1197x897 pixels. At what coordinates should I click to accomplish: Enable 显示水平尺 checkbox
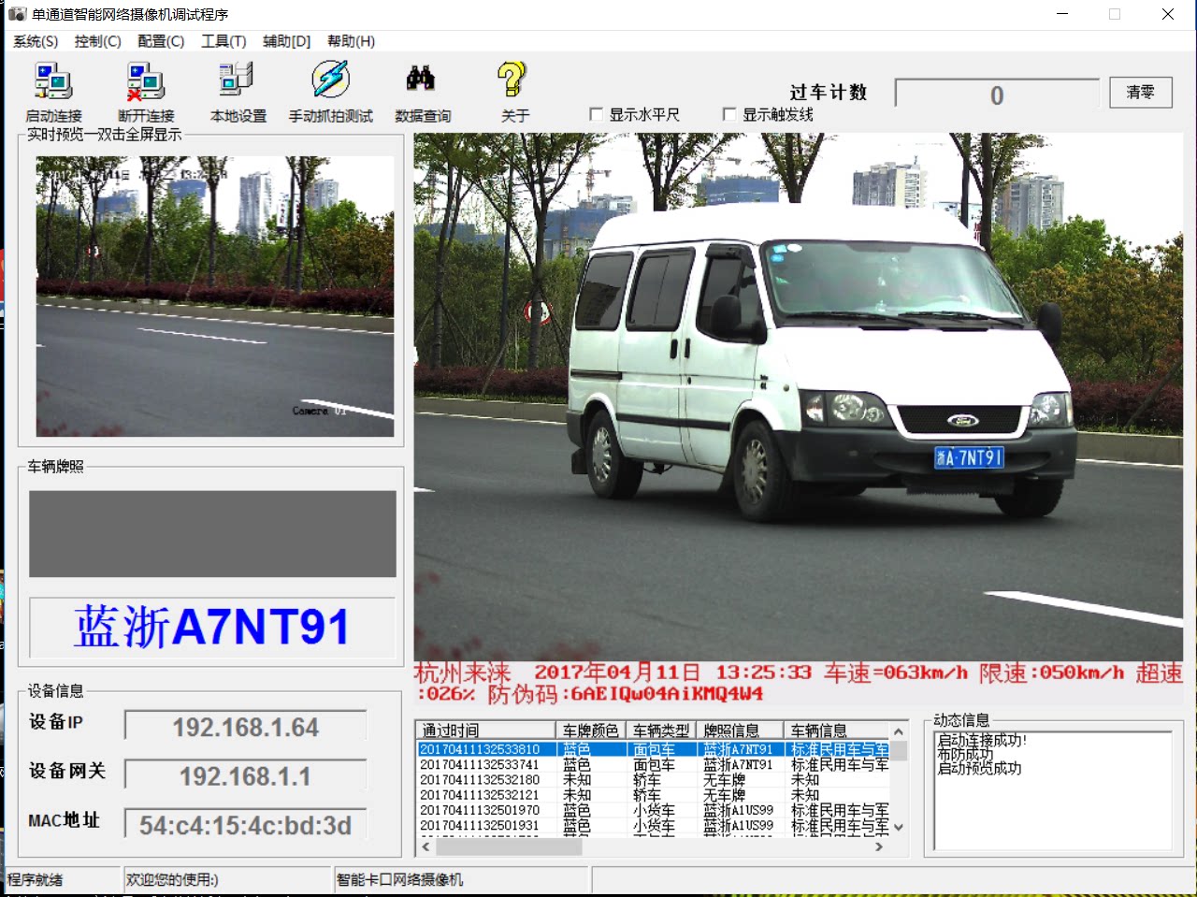click(596, 114)
